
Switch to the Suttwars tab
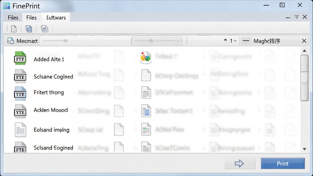click(56, 17)
